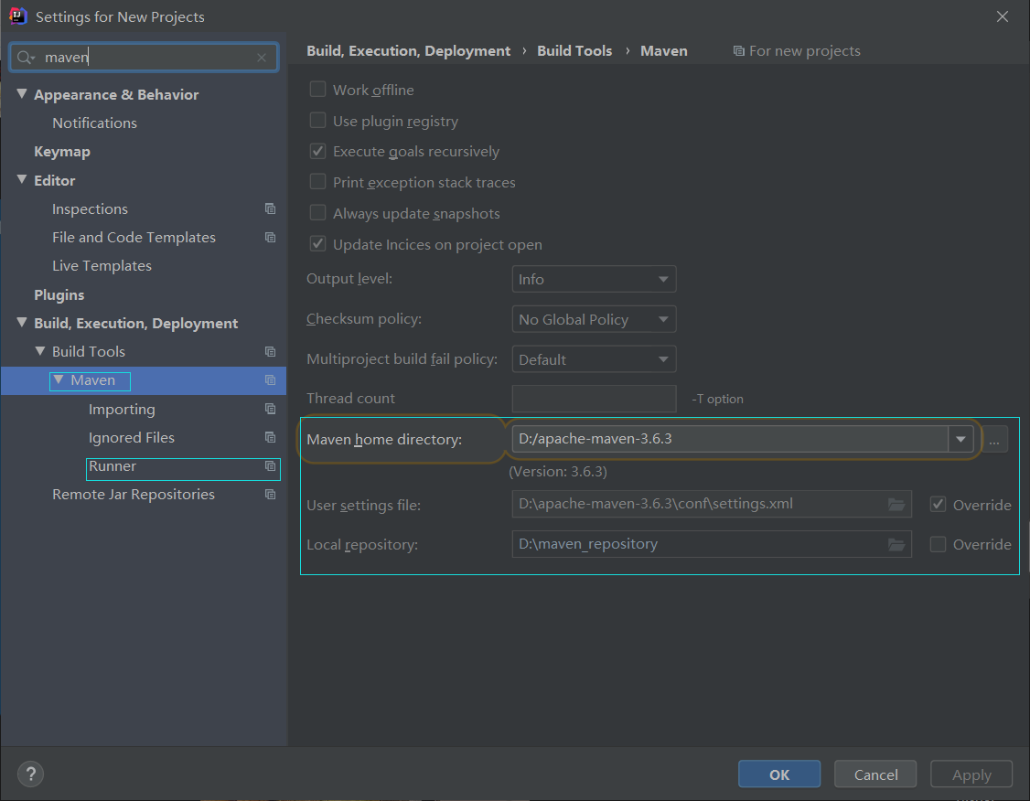Click the project-level icon on the Maven row
The width and height of the screenshot is (1030, 801).
(x=270, y=380)
